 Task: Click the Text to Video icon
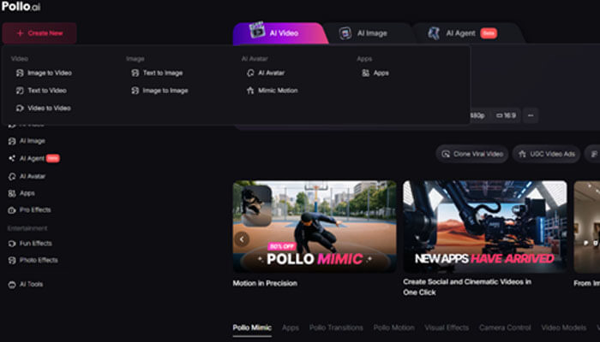pyautogui.click(x=20, y=91)
